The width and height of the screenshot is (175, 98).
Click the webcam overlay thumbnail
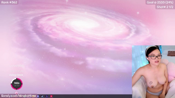point(153,72)
